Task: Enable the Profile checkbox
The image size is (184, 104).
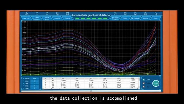Action: pyautogui.click(x=144, y=83)
